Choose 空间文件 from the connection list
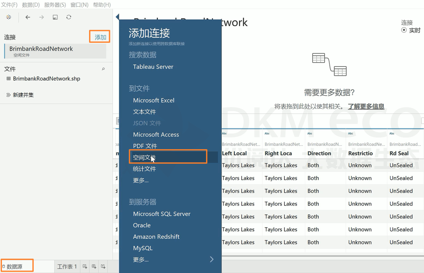 144,158
